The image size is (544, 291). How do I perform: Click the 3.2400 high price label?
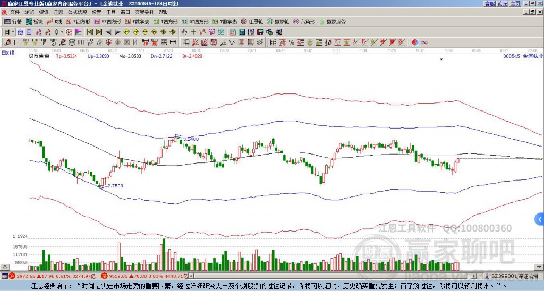(191, 139)
